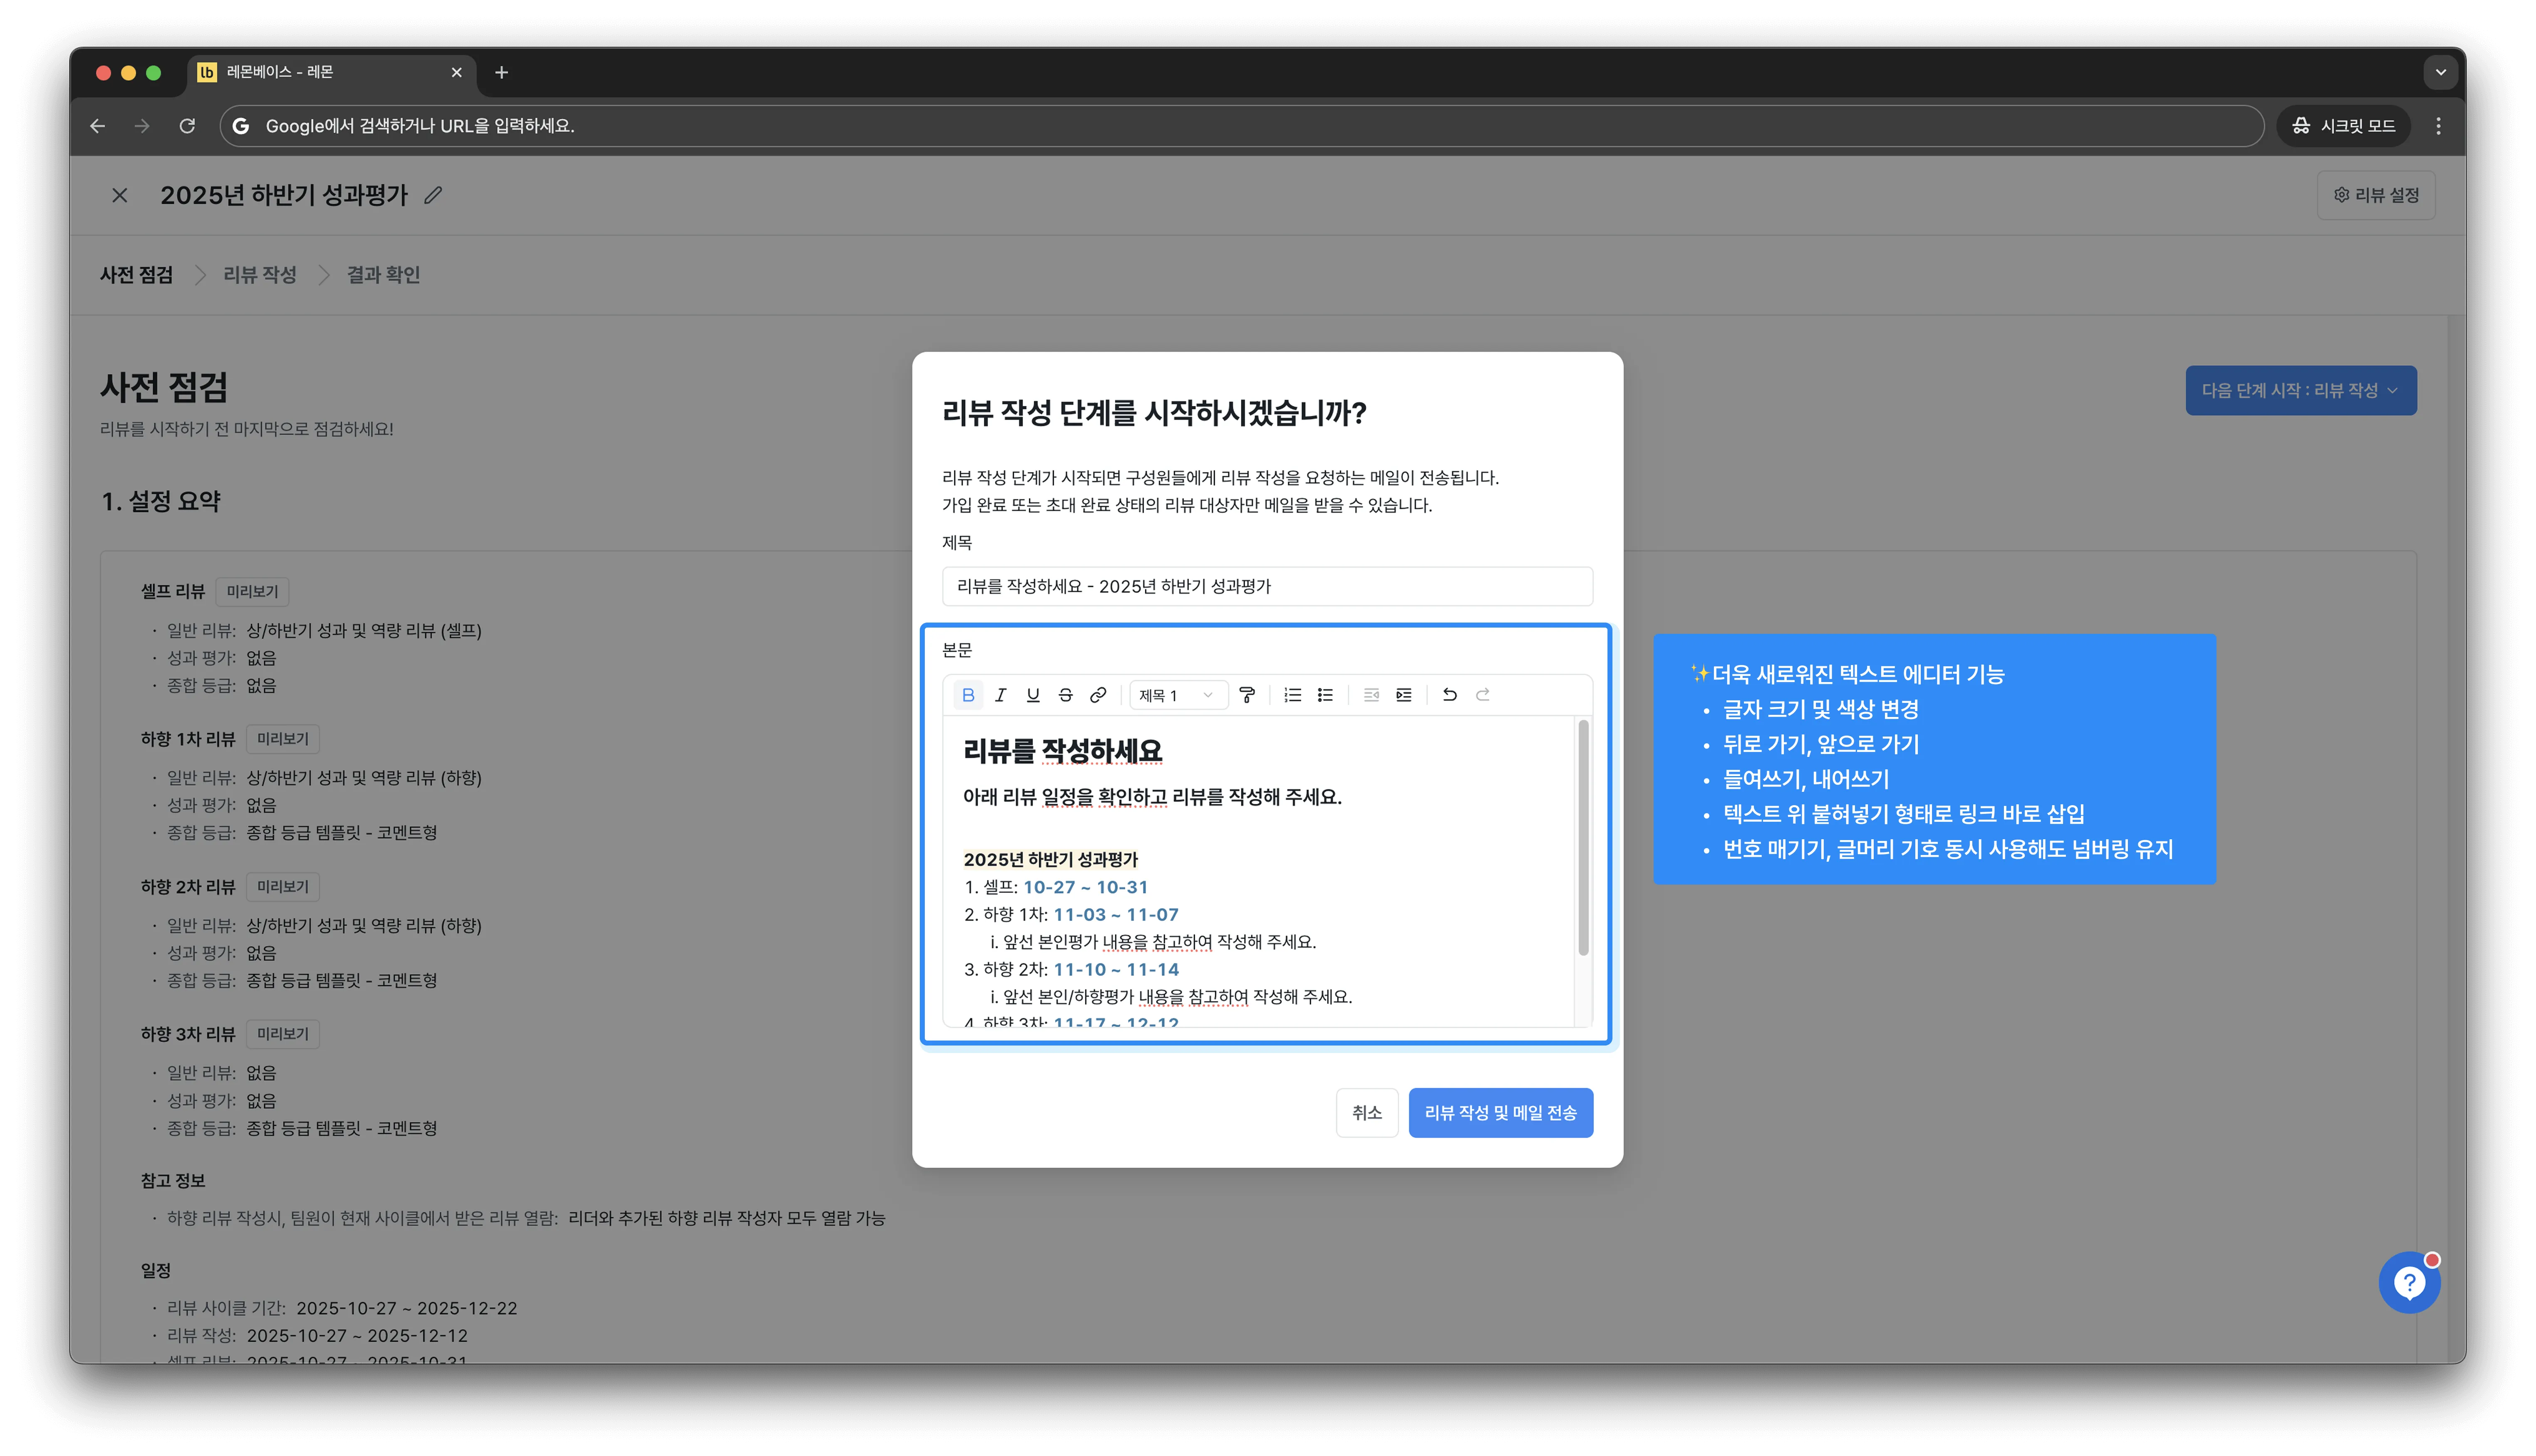
Task: Click the 1. 설정 요약 heading
Action: (161, 501)
